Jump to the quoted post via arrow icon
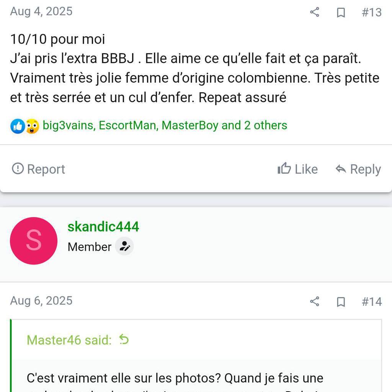 click(124, 339)
